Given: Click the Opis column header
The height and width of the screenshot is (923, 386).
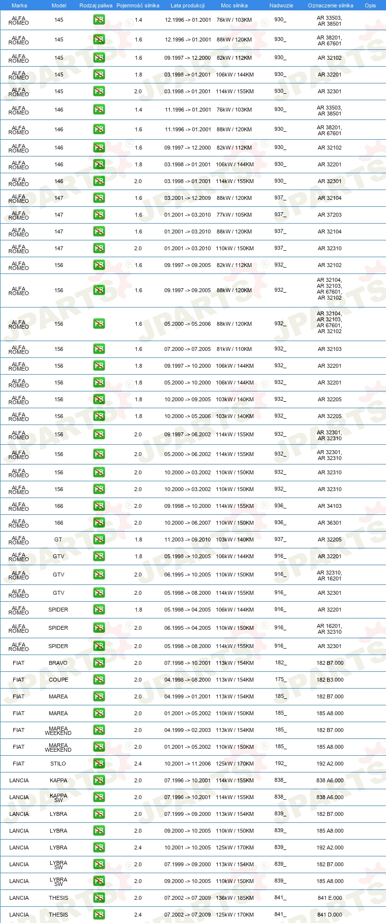Looking at the screenshot, I should point(370,5).
